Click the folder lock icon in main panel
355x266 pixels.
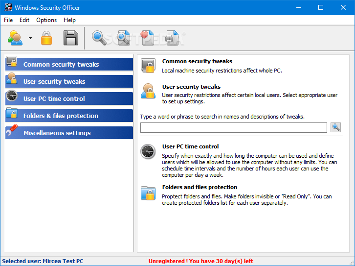tap(148, 193)
